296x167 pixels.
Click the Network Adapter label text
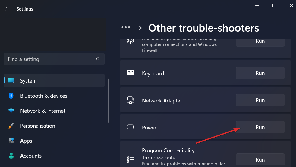(162, 100)
